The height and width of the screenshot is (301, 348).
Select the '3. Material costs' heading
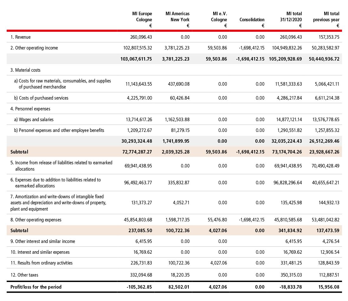coord(25,70)
